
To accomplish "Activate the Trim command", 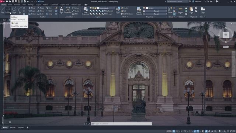I will click(x=49, y=8).
